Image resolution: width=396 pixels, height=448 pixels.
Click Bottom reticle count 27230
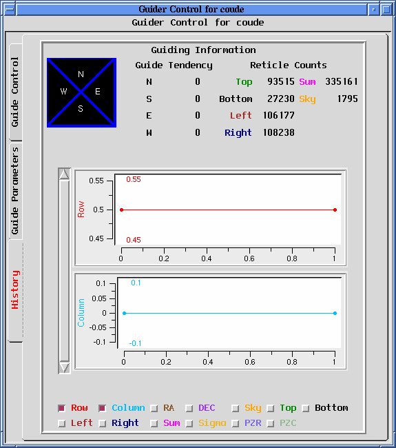(x=281, y=99)
